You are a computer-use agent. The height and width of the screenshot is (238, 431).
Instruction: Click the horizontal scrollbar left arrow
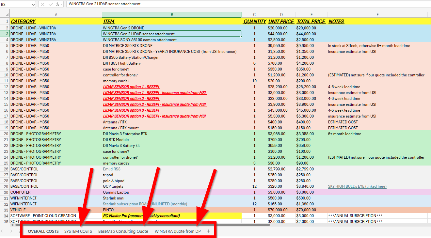[12, 225]
